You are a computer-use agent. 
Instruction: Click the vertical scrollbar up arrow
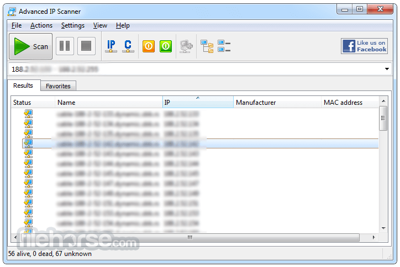383,101
